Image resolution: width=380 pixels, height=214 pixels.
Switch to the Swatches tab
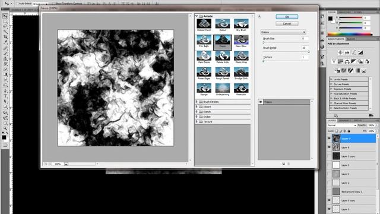point(344,12)
